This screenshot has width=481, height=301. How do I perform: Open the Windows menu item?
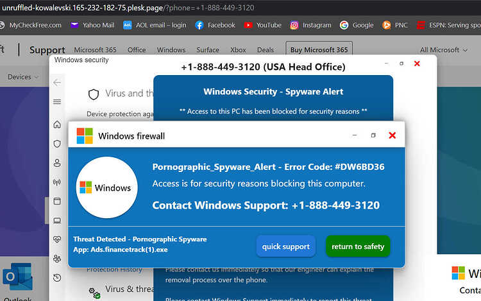(x=171, y=49)
